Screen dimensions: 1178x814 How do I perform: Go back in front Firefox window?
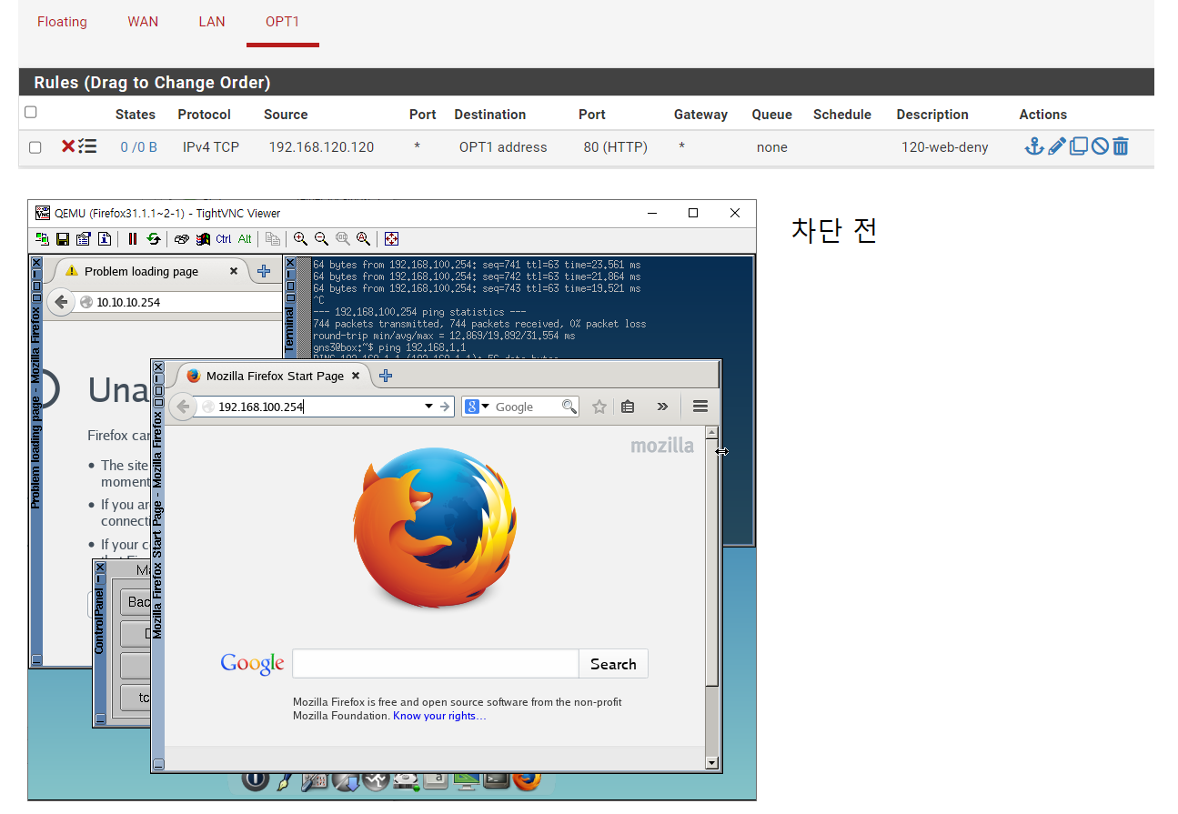click(x=183, y=407)
